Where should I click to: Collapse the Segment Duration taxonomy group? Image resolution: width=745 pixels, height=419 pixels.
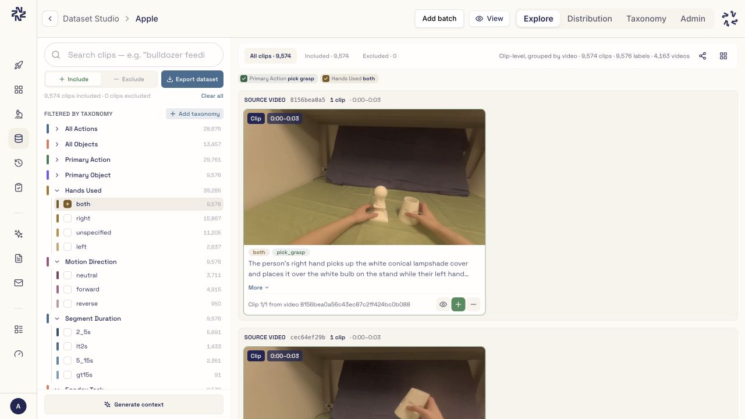click(x=57, y=318)
